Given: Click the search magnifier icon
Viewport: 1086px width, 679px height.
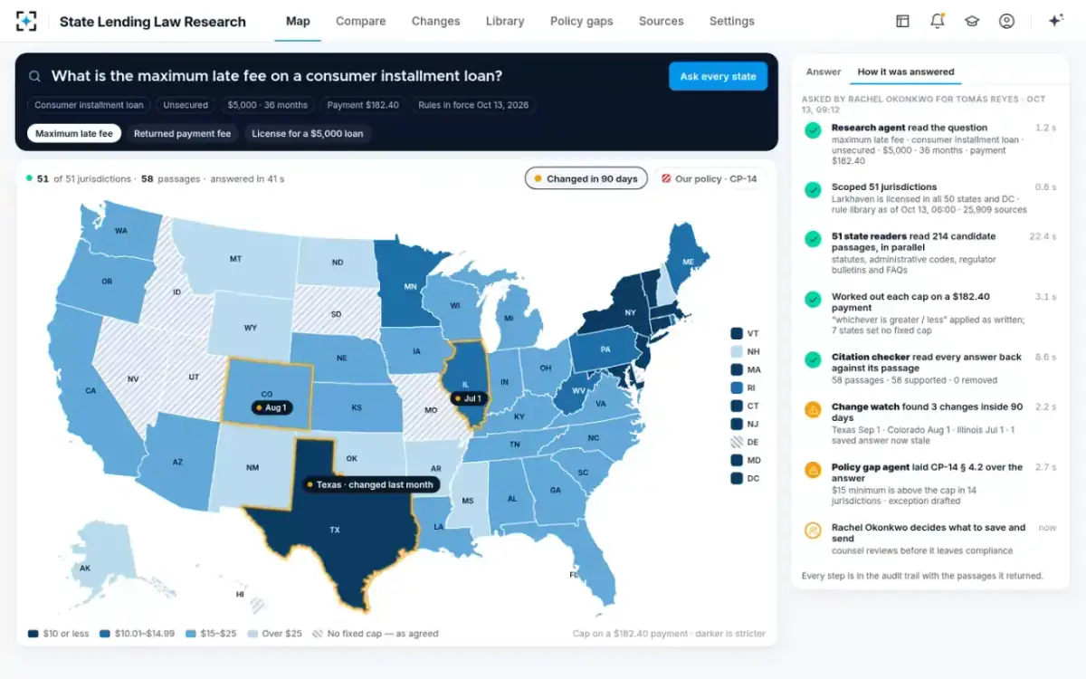Looking at the screenshot, I should tap(34, 77).
